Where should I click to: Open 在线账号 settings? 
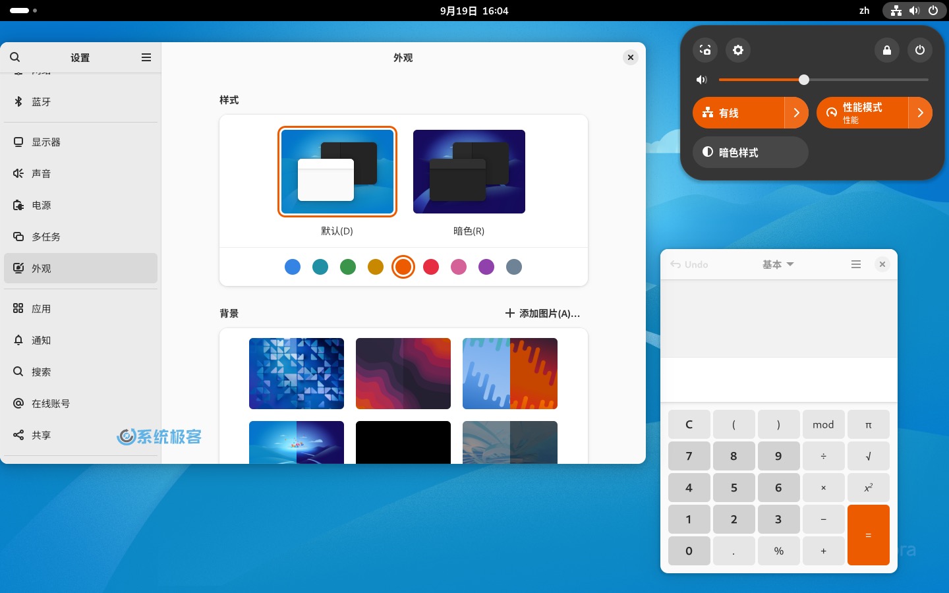tap(80, 403)
